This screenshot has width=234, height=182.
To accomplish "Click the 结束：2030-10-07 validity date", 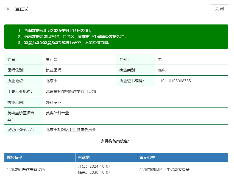I will click(94, 172).
